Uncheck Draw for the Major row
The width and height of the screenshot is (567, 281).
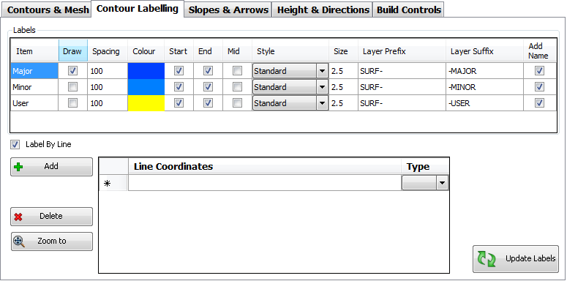pyautogui.click(x=73, y=71)
